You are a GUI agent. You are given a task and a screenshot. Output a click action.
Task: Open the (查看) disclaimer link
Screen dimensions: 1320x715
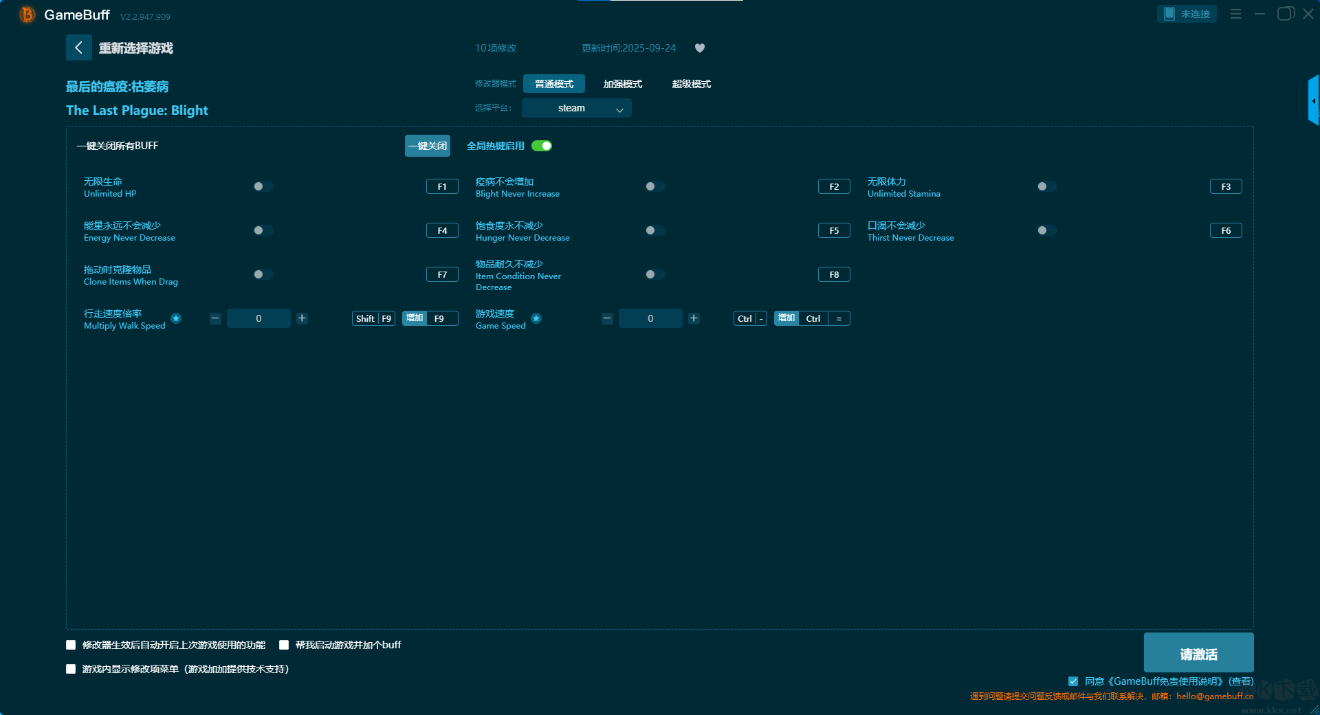(x=1241, y=681)
